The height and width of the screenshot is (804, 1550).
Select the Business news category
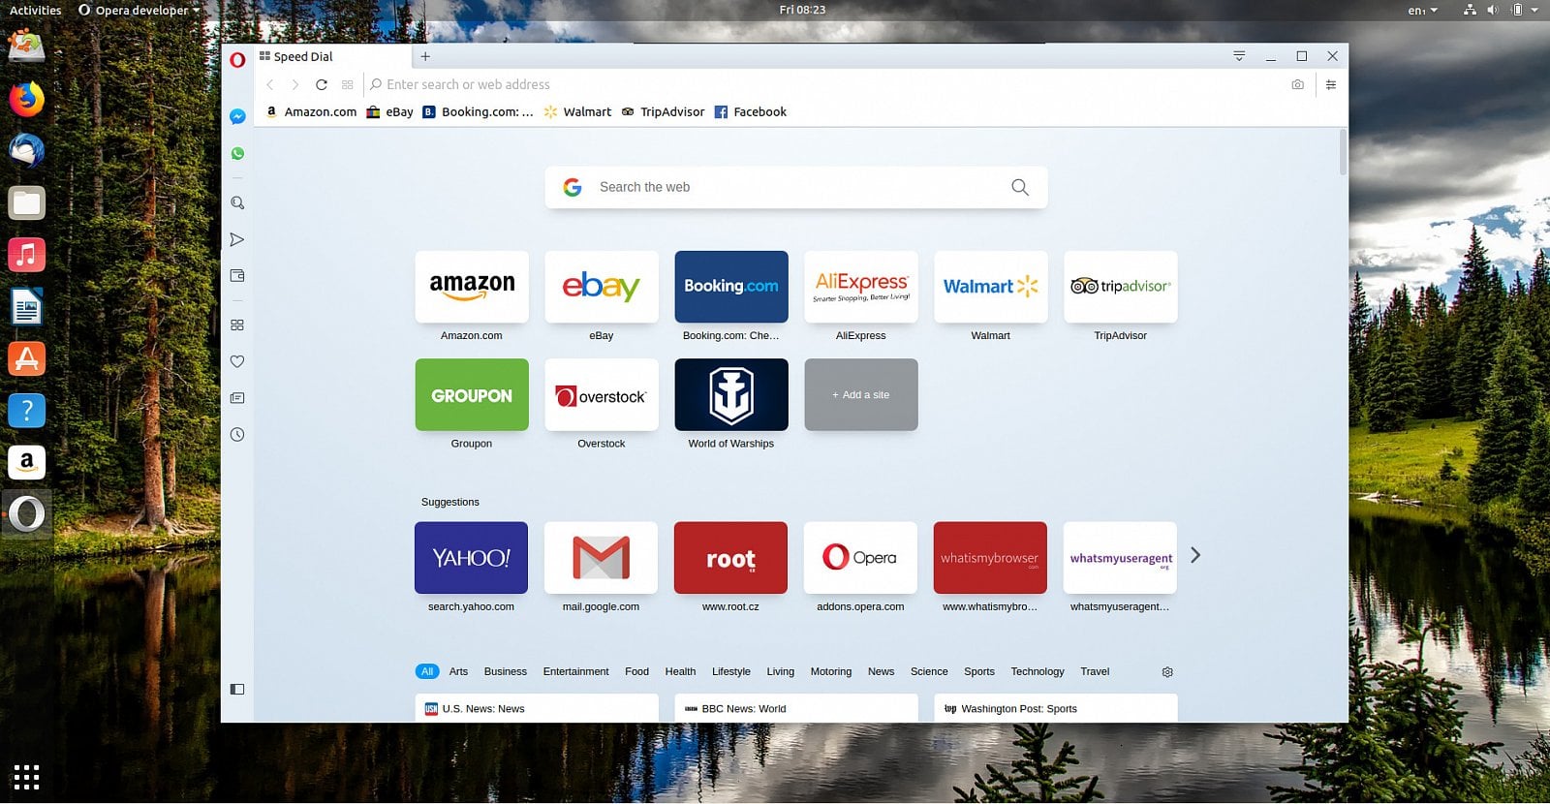pos(506,671)
